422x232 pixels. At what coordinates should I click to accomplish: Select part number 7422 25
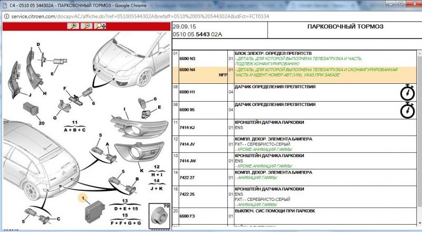click(x=187, y=195)
